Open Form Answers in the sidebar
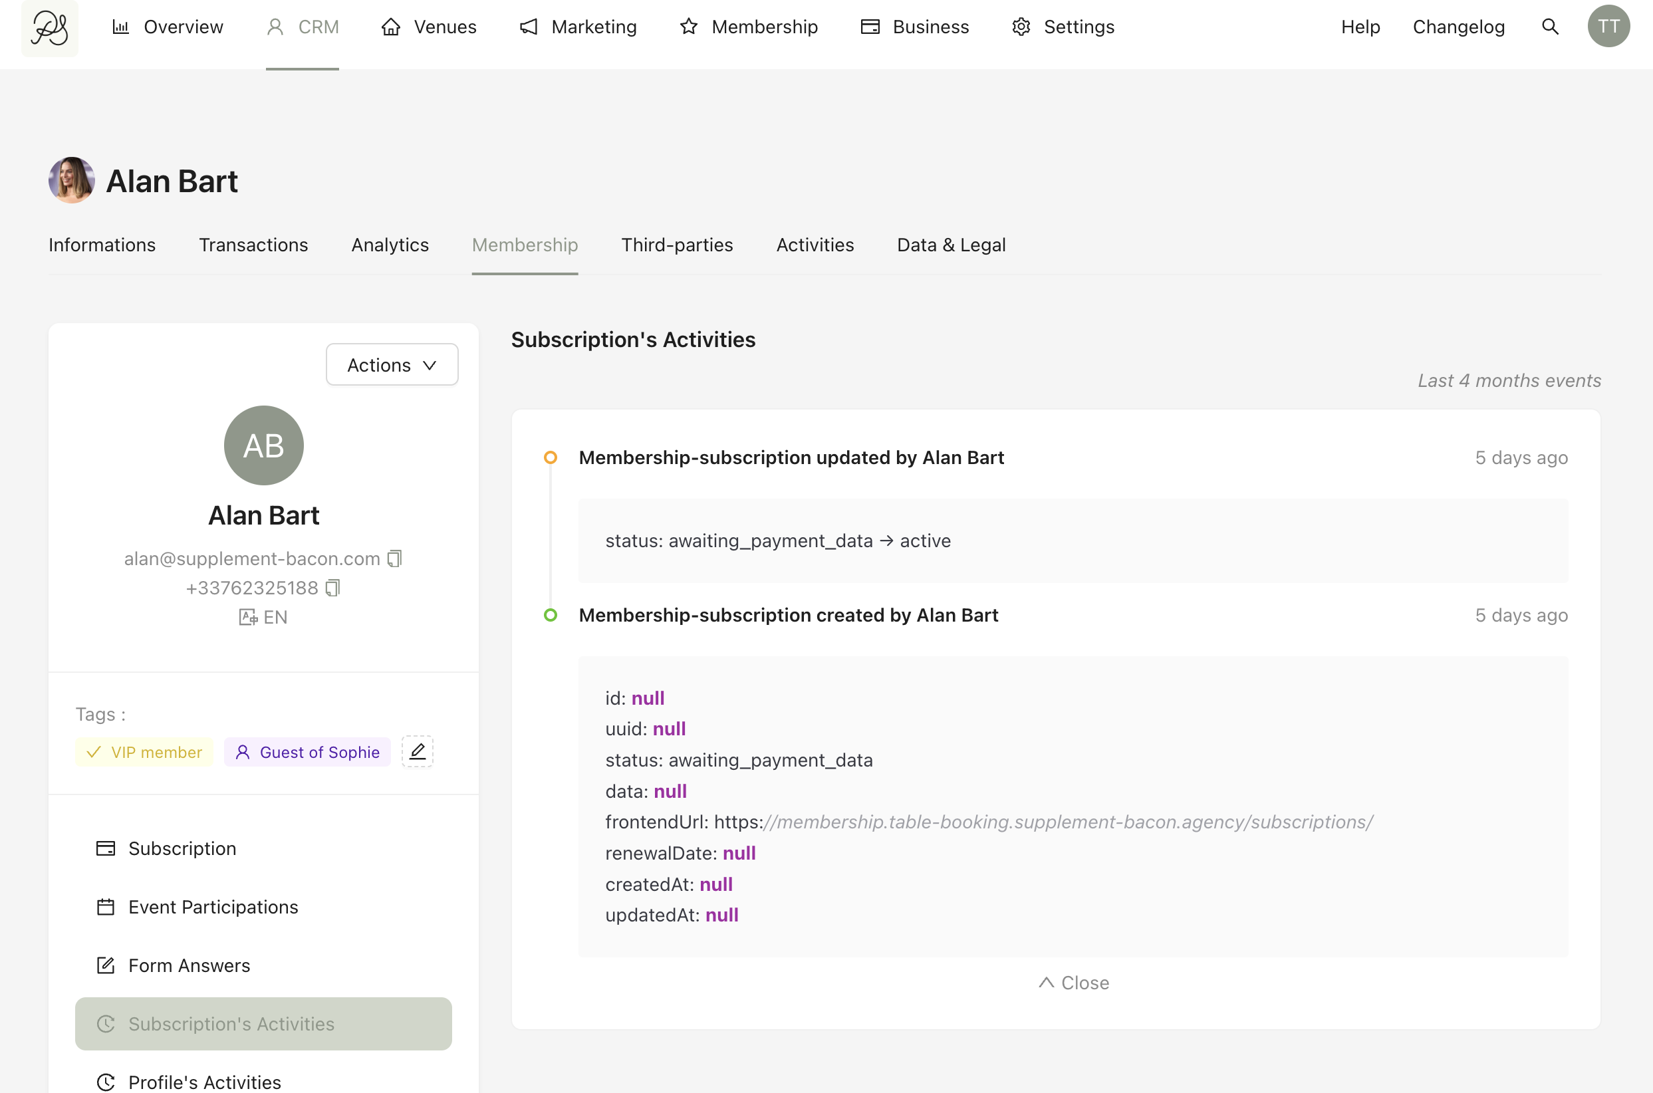 [x=189, y=965]
